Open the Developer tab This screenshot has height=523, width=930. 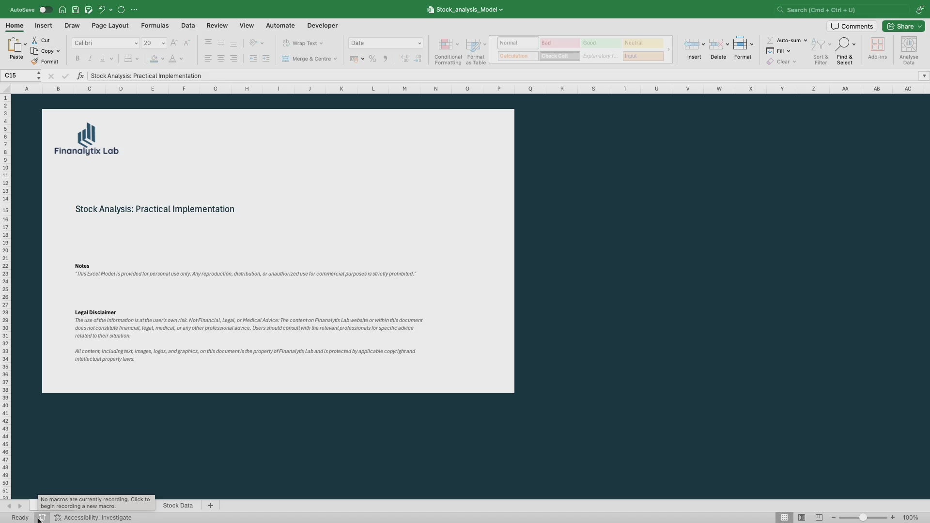pyautogui.click(x=323, y=26)
